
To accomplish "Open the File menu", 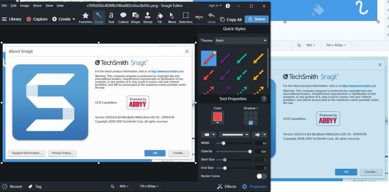I will [x=4, y=6].
